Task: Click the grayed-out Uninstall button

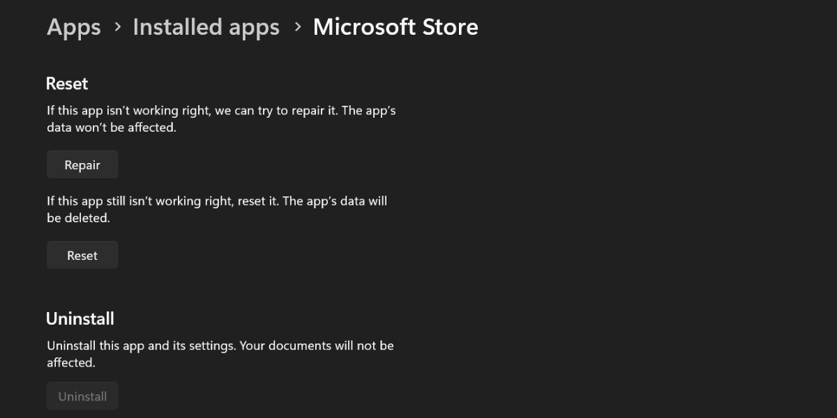Action: [x=82, y=396]
